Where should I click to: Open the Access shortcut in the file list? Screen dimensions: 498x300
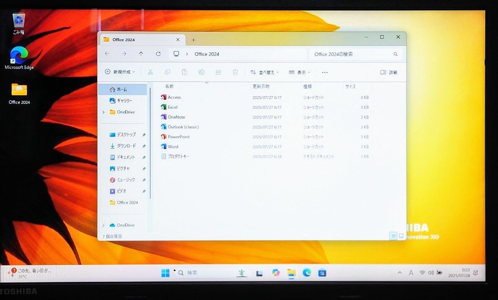(171, 98)
